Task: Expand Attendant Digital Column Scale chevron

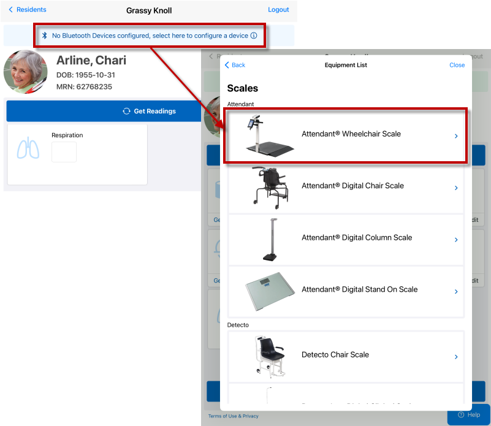Action: [456, 240]
